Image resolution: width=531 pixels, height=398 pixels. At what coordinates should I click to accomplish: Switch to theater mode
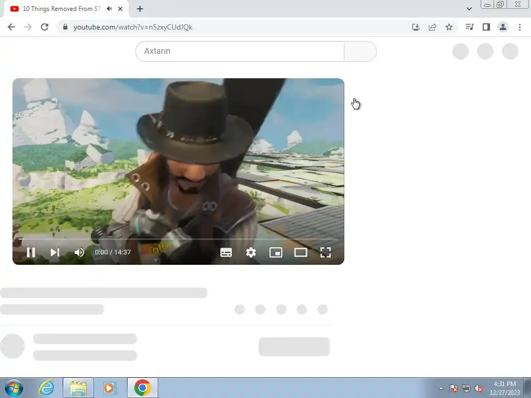[x=300, y=252]
